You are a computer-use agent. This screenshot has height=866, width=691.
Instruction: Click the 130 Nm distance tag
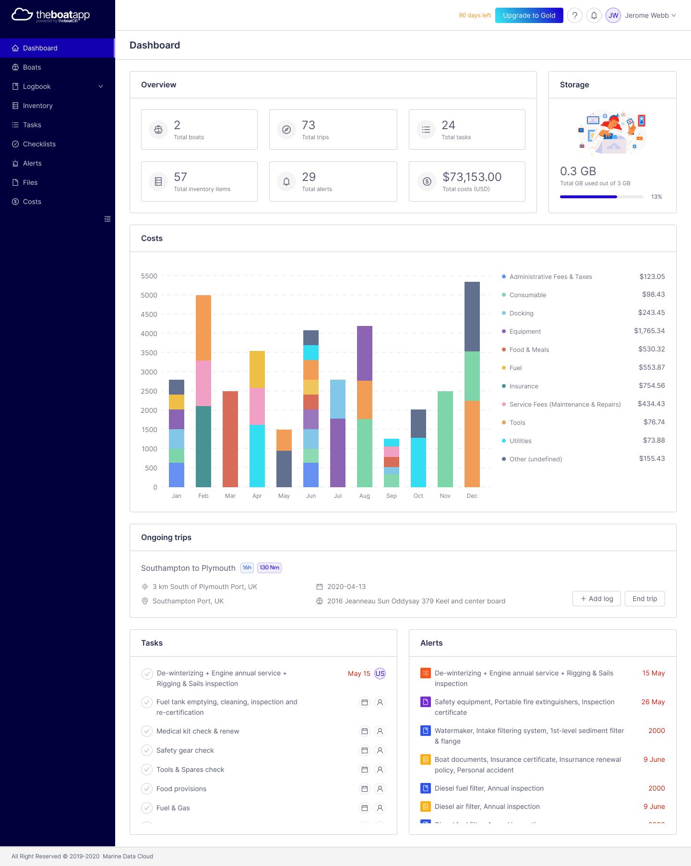[x=269, y=568]
